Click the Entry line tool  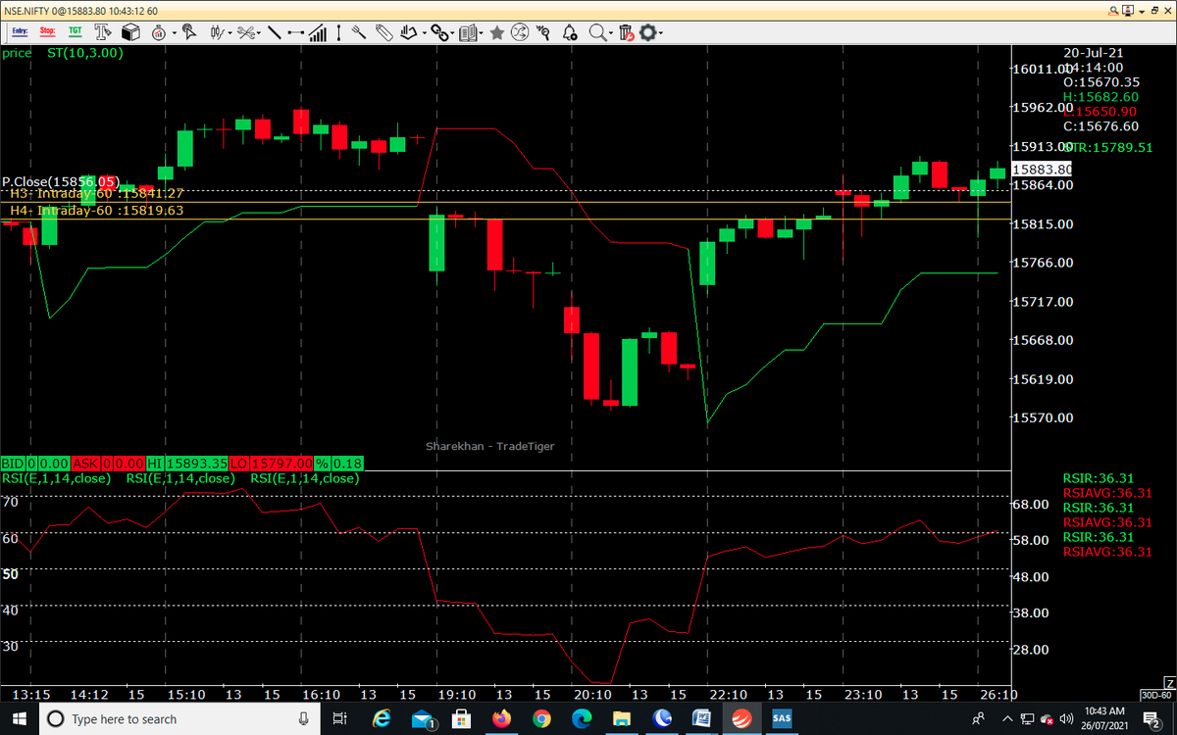pyautogui.click(x=20, y=32)
